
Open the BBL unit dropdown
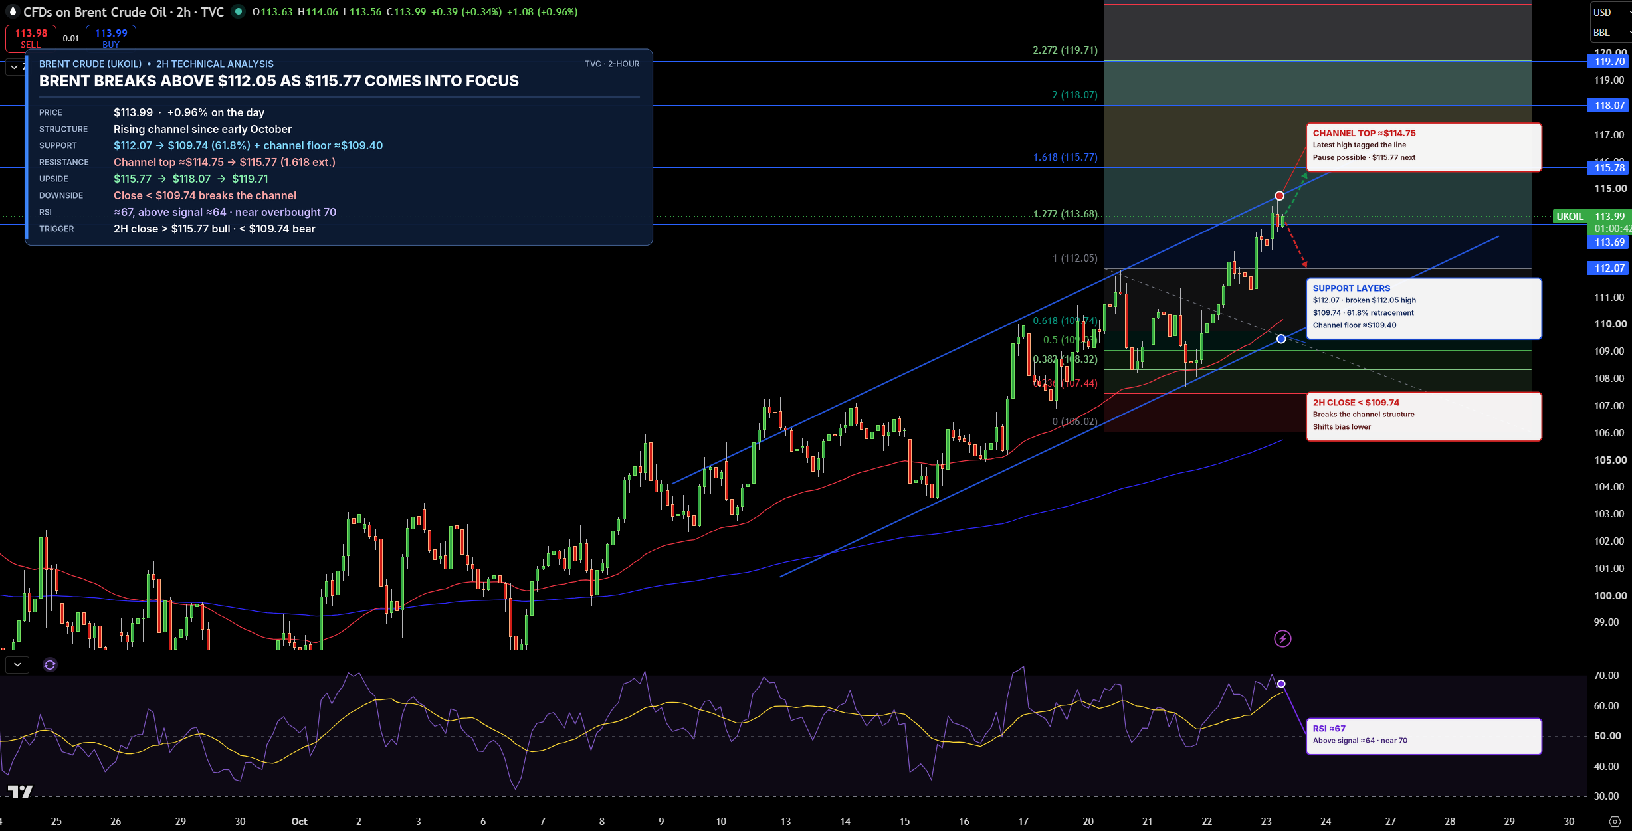click(x=1609, y=33)
